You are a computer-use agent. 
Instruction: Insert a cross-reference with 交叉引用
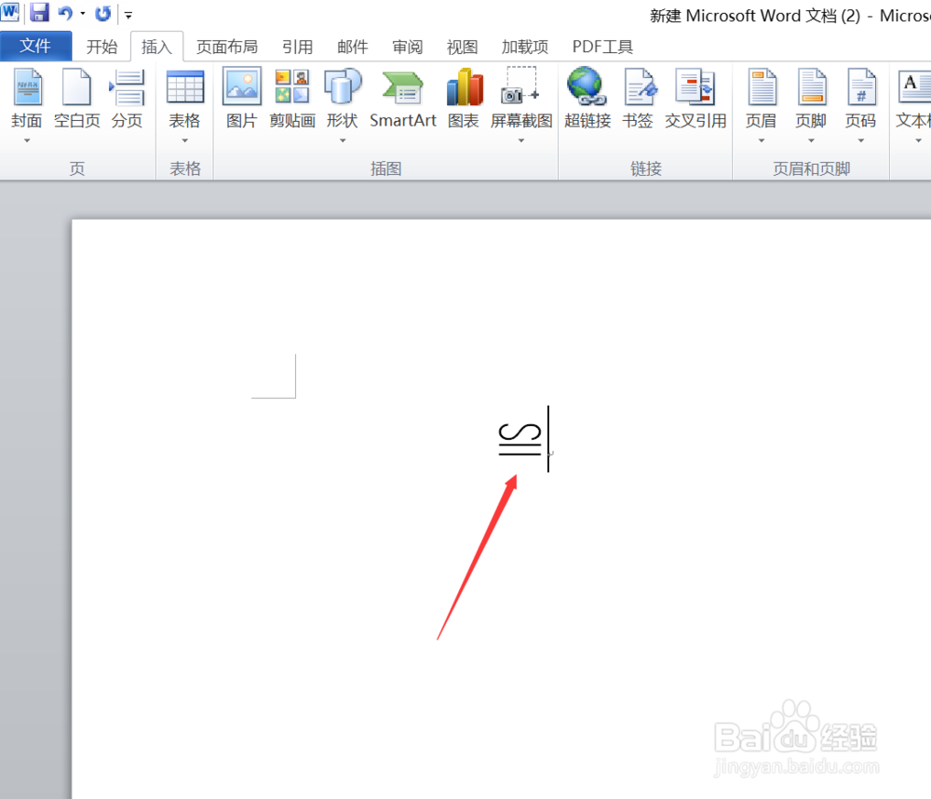pyautogui.click(x=695, y=98)
